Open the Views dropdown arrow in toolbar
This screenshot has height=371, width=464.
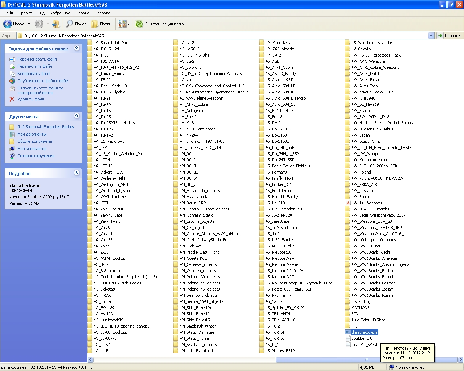(x=128, y=24)
